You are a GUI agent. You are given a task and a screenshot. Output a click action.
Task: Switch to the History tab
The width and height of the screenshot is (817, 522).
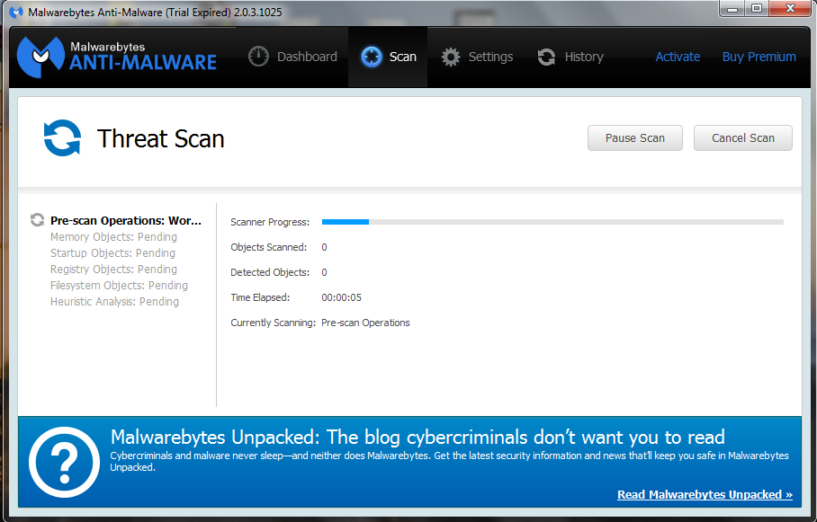tap(571, 57)
